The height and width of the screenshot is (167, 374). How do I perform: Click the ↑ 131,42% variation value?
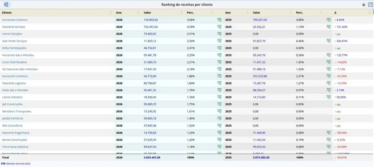(x=341, y=27)
